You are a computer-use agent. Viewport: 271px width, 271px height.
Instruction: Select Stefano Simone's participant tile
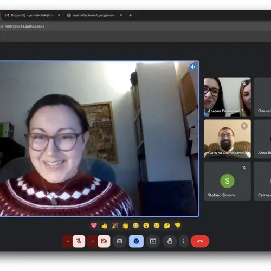point(227,181)
